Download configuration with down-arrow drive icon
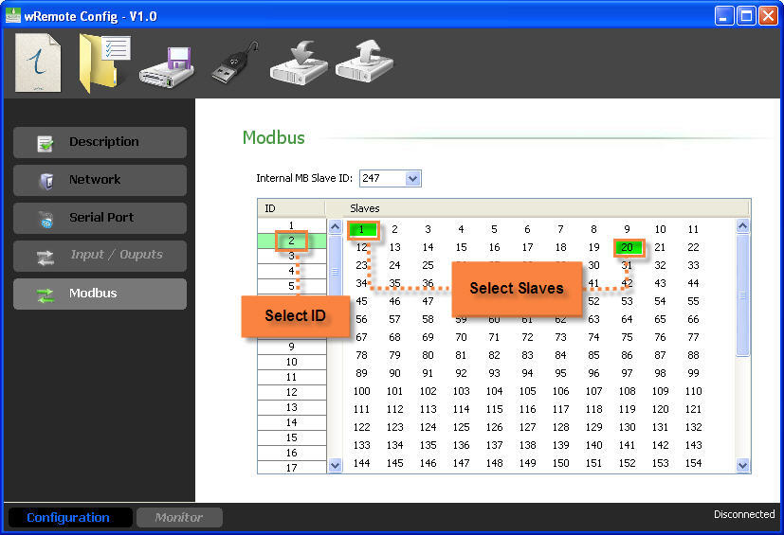 click(x=299, y=62)
